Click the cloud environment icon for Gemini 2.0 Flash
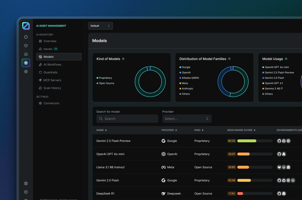The width and height of the screenshot is (302, 200). tap(284, 180)
